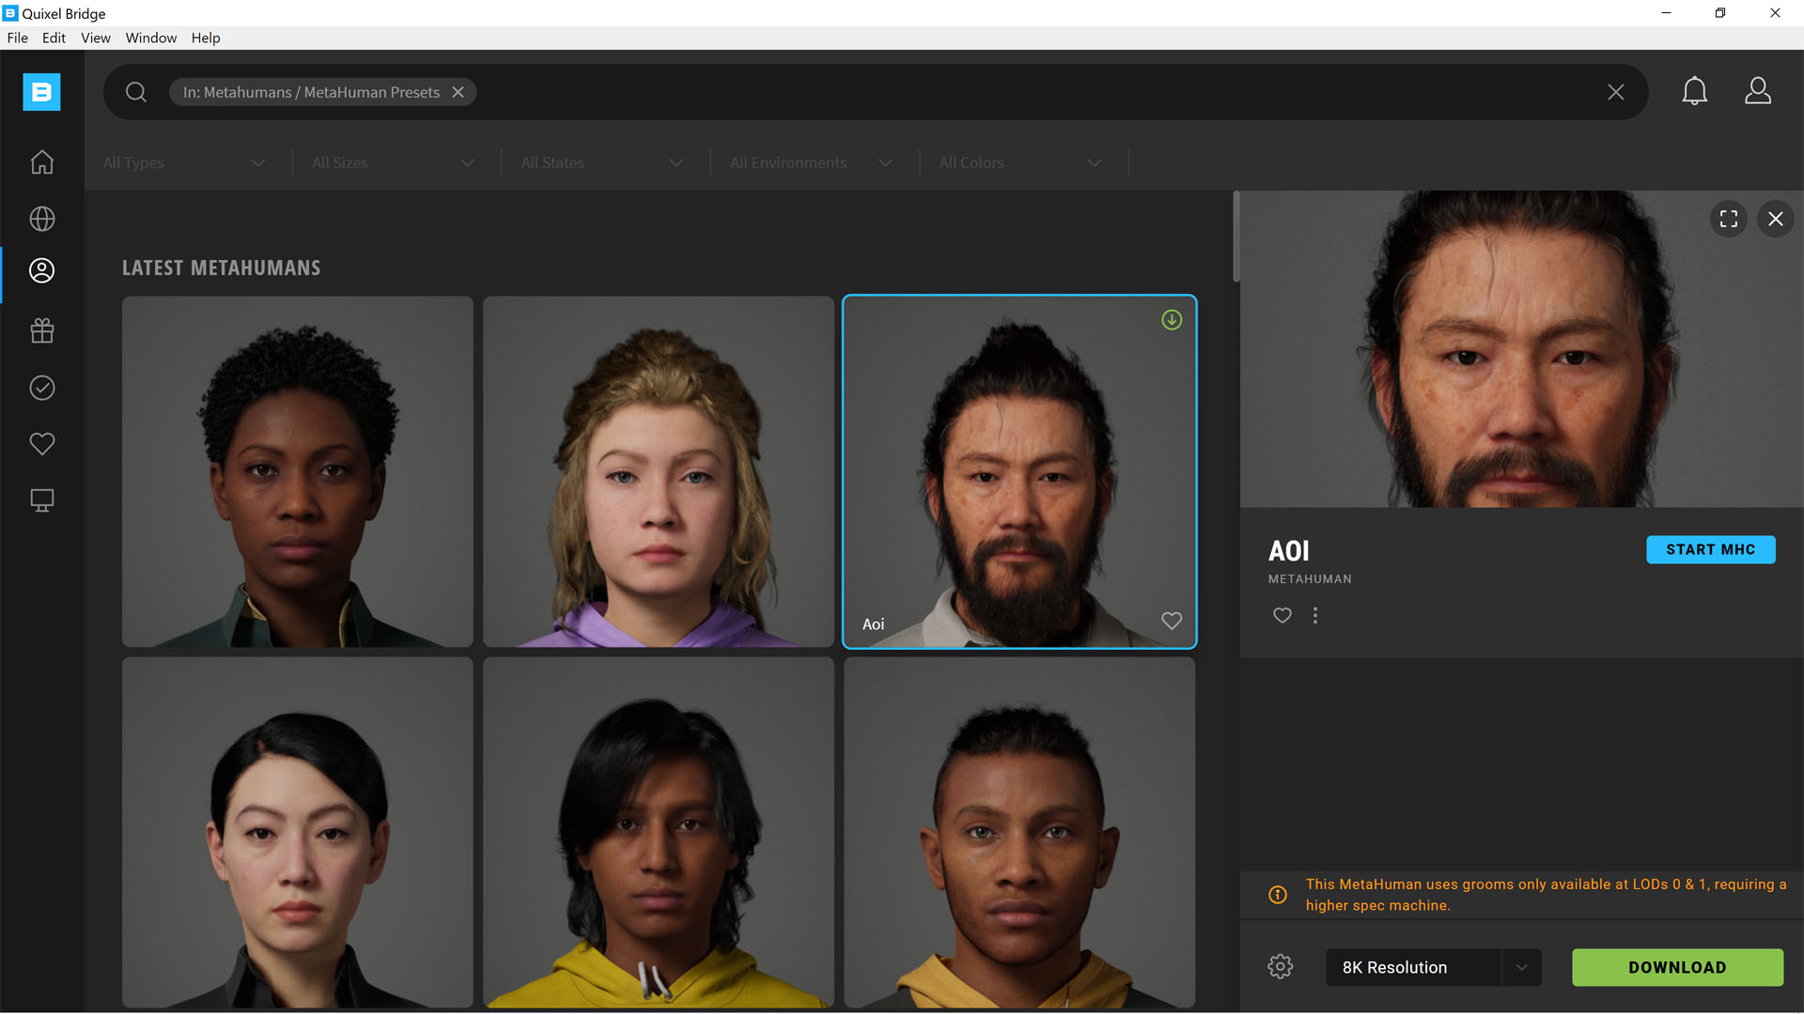This screenshot has height=1014, width=1804.
Task: Open download settings gear
Action: click(x=1280, y=966)
